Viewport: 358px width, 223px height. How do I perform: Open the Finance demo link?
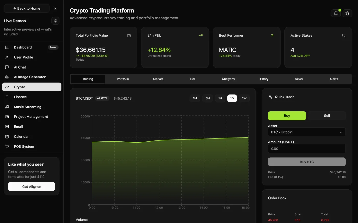point(32,97)
